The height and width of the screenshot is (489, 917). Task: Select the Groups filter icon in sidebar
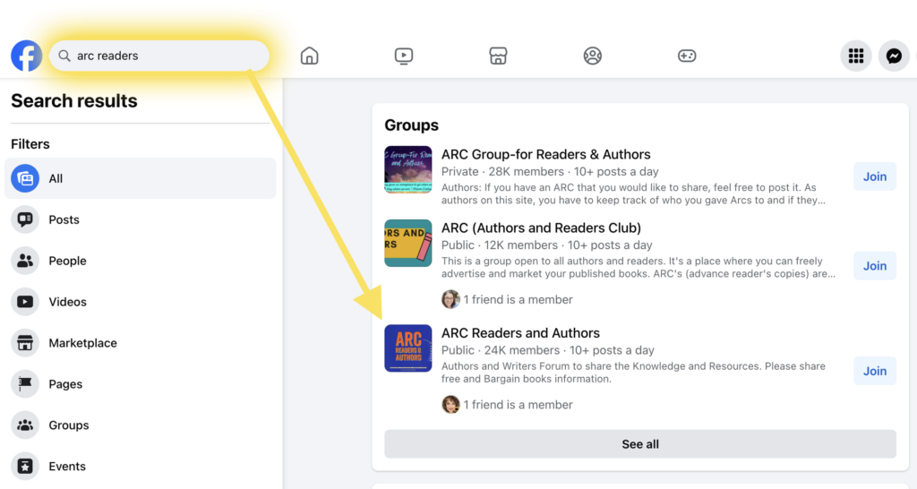[x=25, y=425]
